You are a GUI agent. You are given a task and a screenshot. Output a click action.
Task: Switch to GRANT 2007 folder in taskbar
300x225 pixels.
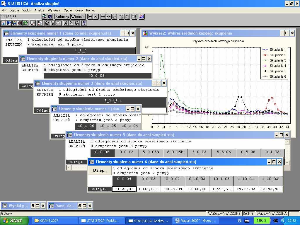[54, 221]
